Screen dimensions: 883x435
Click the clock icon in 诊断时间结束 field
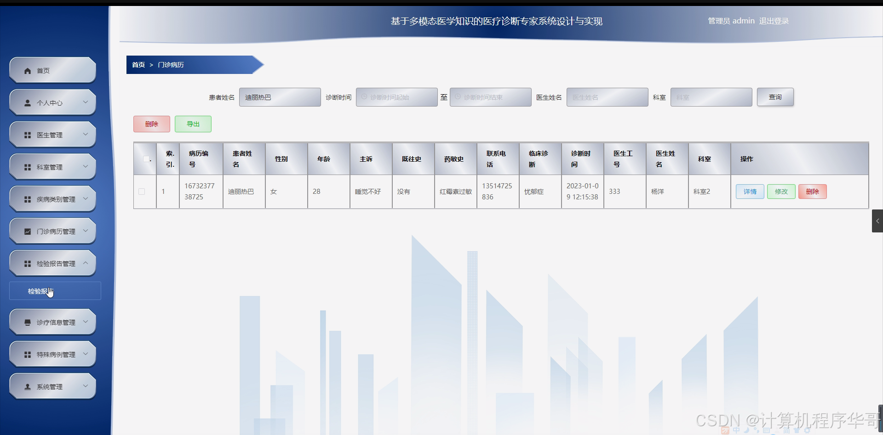coord(458,97)
